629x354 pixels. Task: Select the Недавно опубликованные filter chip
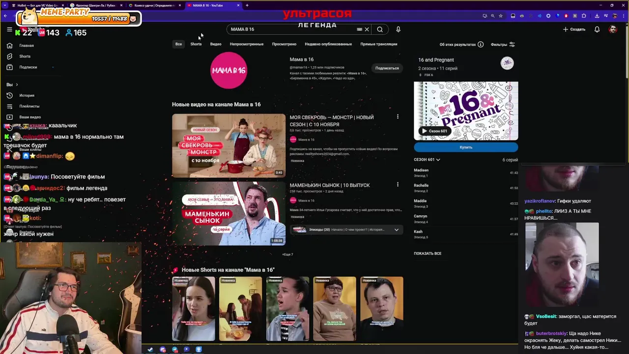328,44
